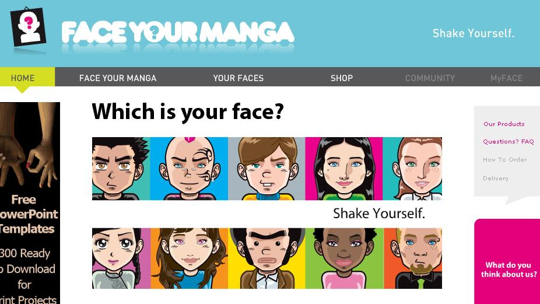
Task: Choose the tattooed pink-mohawk avatar
Action: (x=189, y=169)
